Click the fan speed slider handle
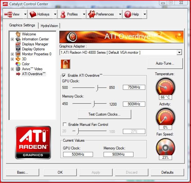 point(77,131)
